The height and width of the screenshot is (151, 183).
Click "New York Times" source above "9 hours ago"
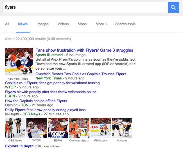(x=49, y=78)
